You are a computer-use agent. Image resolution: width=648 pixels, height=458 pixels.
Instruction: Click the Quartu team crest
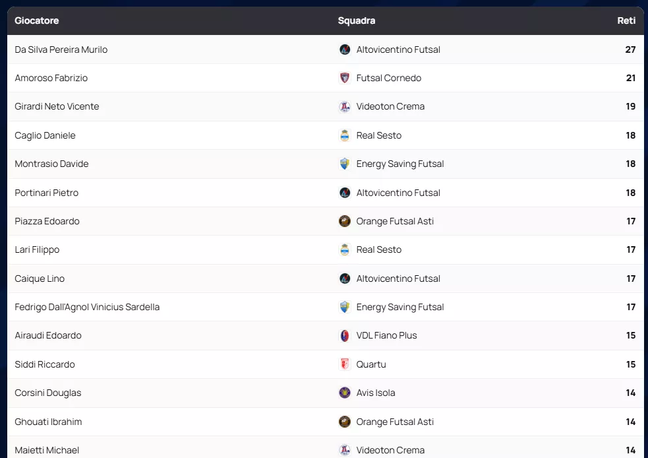[x=344, y=364]
